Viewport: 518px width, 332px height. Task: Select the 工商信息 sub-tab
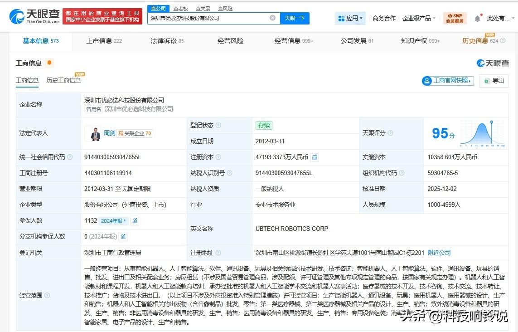[x=27, y=80]
